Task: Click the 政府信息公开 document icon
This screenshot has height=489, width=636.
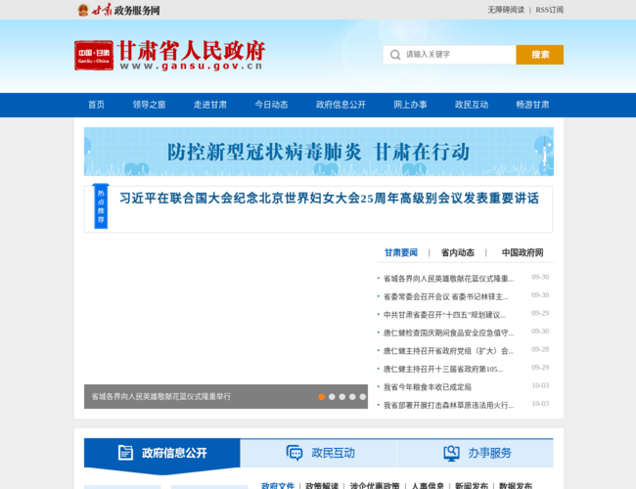Action: (125, 453)
